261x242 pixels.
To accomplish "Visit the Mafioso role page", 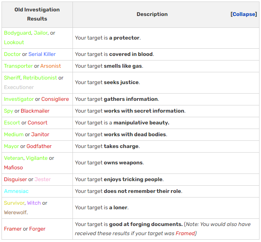I will 13,167.
